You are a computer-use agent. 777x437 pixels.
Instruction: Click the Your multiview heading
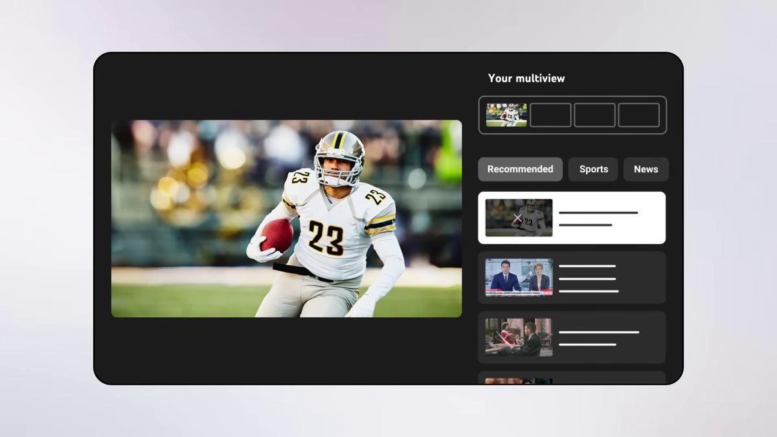(526, 78)
